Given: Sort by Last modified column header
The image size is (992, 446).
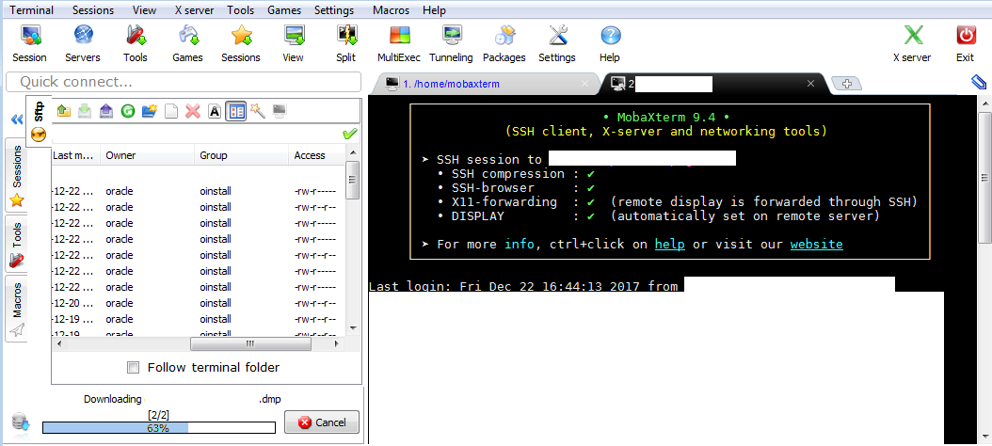Looking at the screenshot, I should (x=76, y=155).
